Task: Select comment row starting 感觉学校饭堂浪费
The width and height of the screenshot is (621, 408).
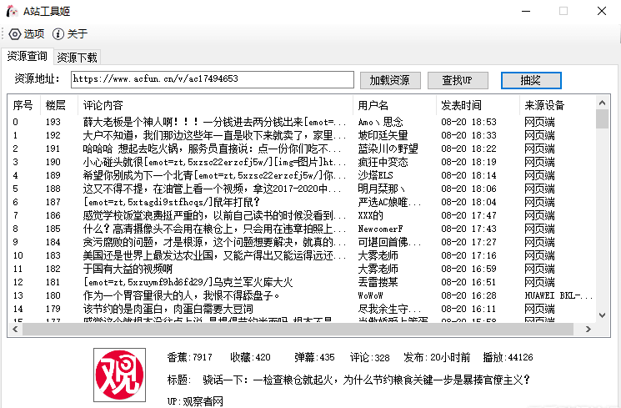Action: click(302, 216)
